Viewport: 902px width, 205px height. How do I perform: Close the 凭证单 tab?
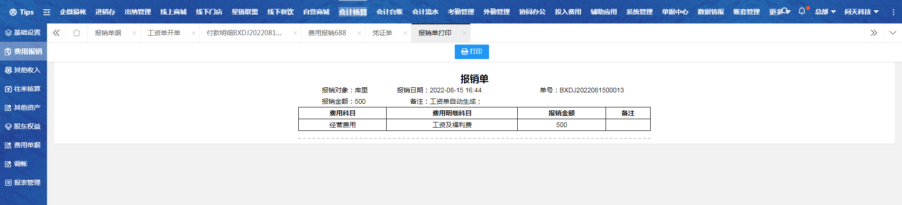405,33
